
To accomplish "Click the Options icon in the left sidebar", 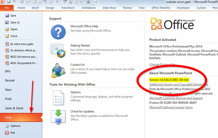I will [x=7, y=126].
